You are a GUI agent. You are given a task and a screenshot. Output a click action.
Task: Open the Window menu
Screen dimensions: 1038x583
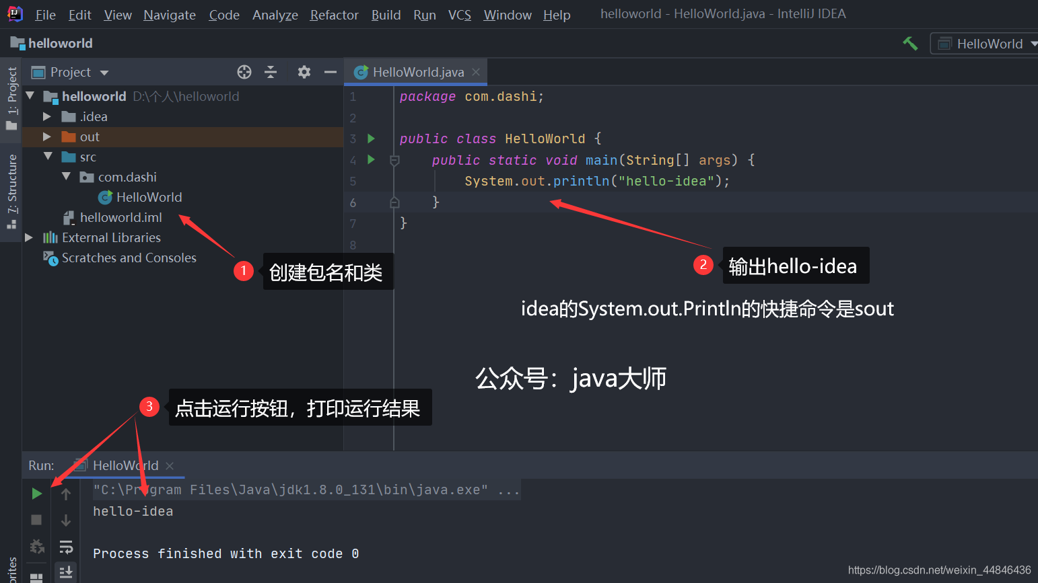tap(508, 15)
